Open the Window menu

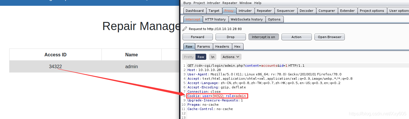click(x=246, y=3)
